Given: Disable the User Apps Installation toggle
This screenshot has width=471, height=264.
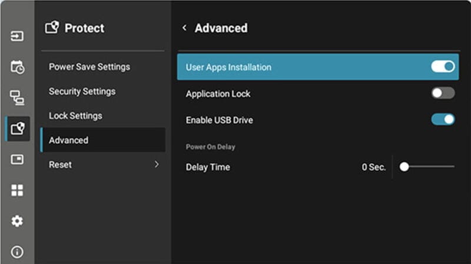Looking at the screenshot, I should click(x=443, y=67).
